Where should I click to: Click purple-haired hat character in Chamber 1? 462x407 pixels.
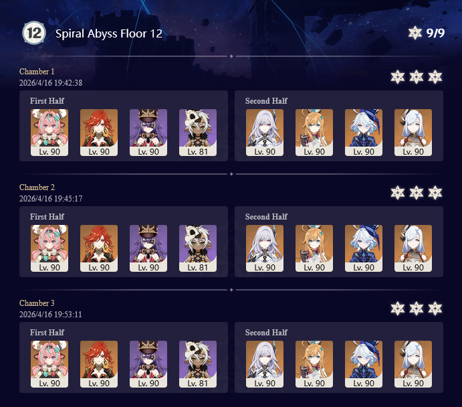tap(148, 133)
